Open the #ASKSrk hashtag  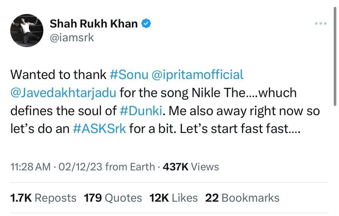pos(100,128)
